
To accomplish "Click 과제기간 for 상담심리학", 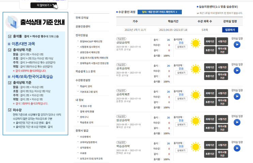I will (210, 41).
